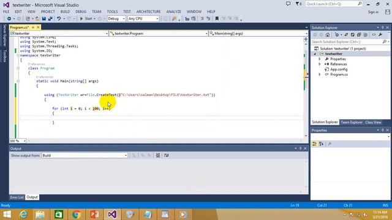The width and height of the screenshot is (392, 220).
Task: Click the Find in Files toolbar icon
Action: (174, 19)
